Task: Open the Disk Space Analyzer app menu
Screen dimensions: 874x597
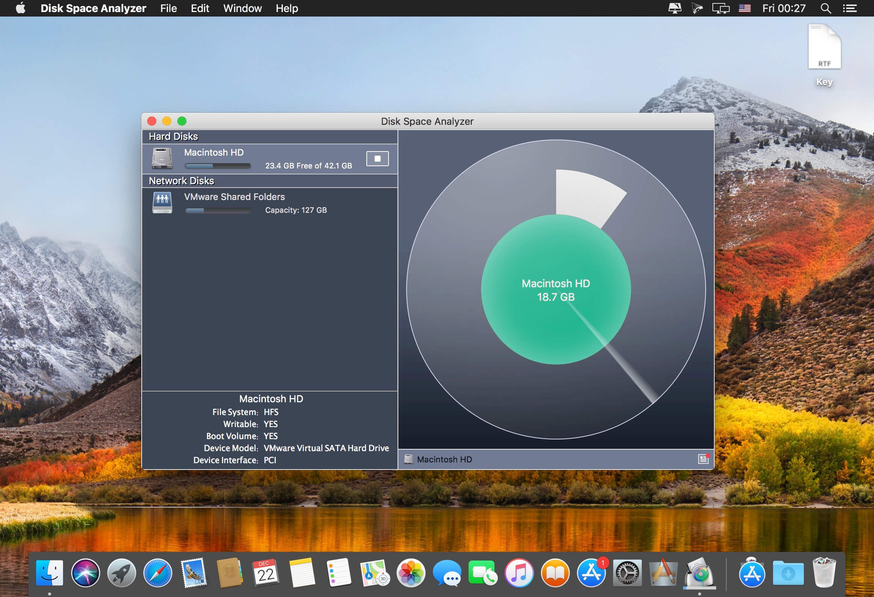Action: (93, 8)
